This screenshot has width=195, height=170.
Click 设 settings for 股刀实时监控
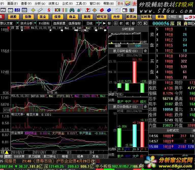tap(145, 51)
